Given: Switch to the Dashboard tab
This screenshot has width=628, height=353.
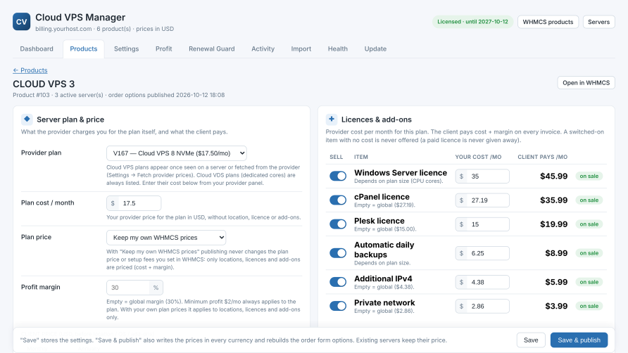Looking at the screenshot, I should (x=37, y=49).
